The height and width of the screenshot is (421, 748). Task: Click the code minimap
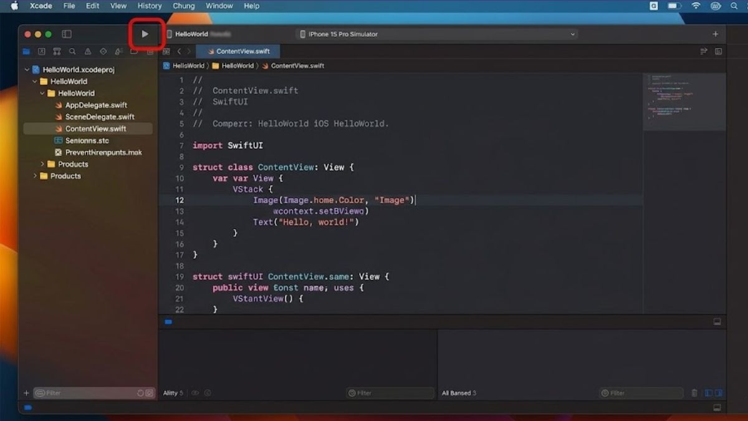(x=684, y=102)
